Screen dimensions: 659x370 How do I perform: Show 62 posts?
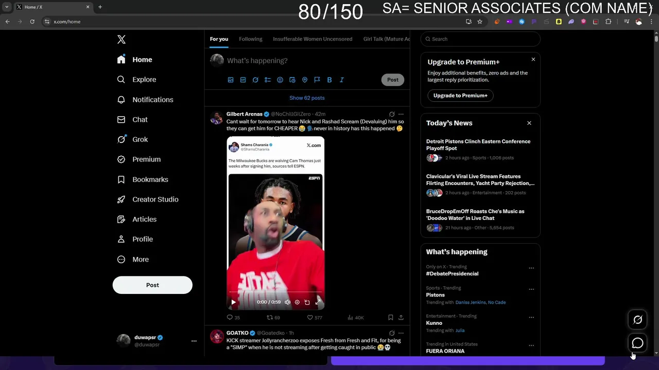point(307,98)
